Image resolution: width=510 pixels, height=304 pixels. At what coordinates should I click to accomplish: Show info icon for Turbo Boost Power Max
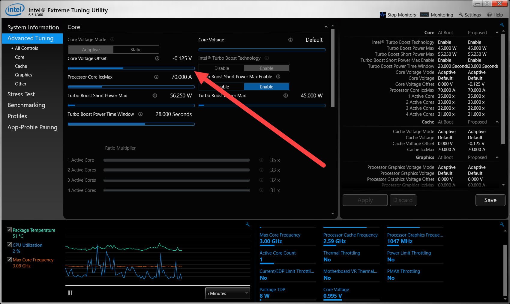click(286, 95)
